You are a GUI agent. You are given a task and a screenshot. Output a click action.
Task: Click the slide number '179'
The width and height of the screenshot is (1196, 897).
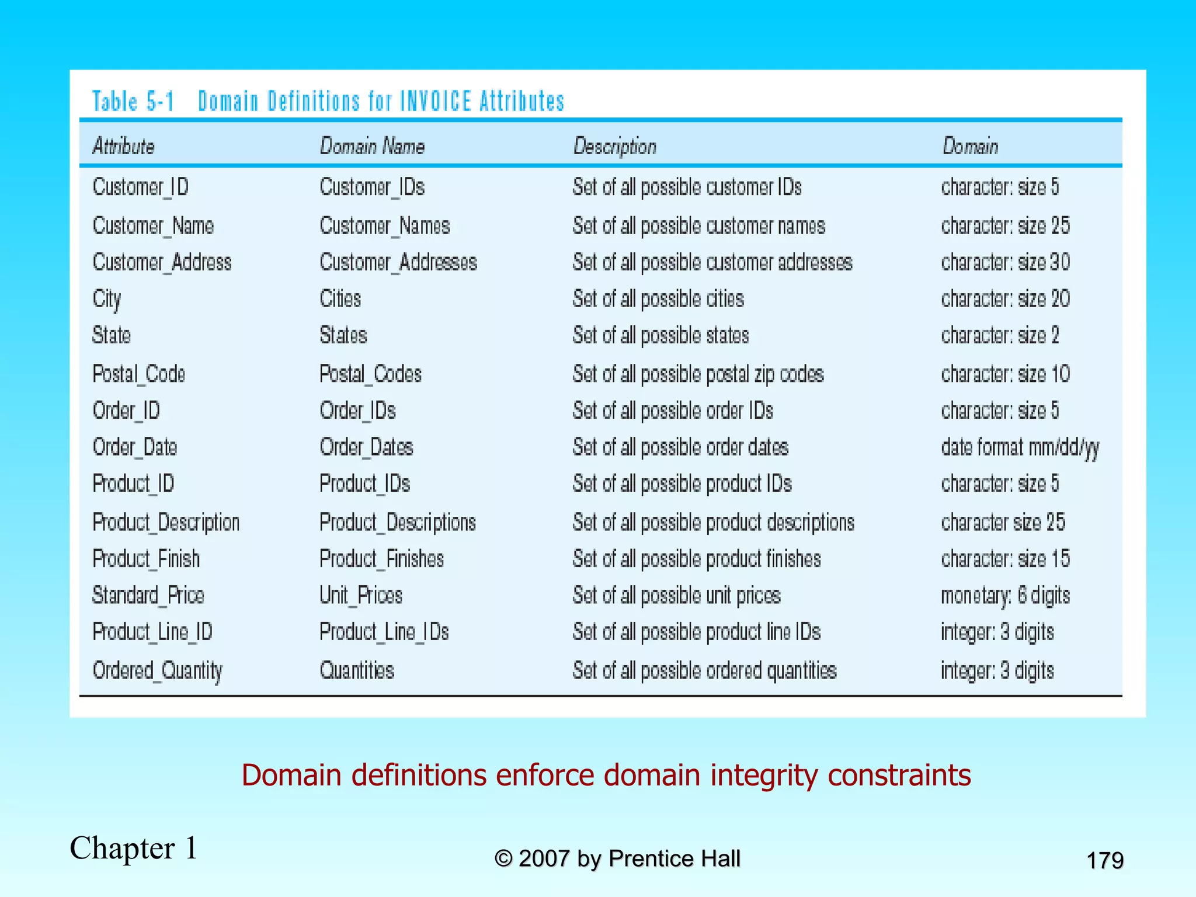(x=1105, y=861)
